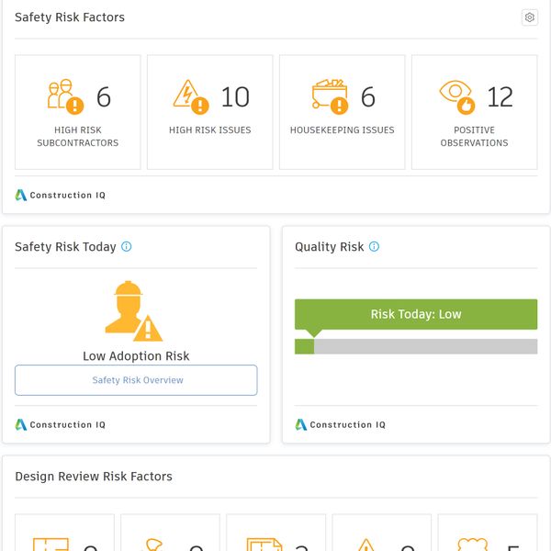The height and width of the screenshot is (551, 551).
Task: Open Safety Risk Factors settings gear
Action: click(529, 17)
